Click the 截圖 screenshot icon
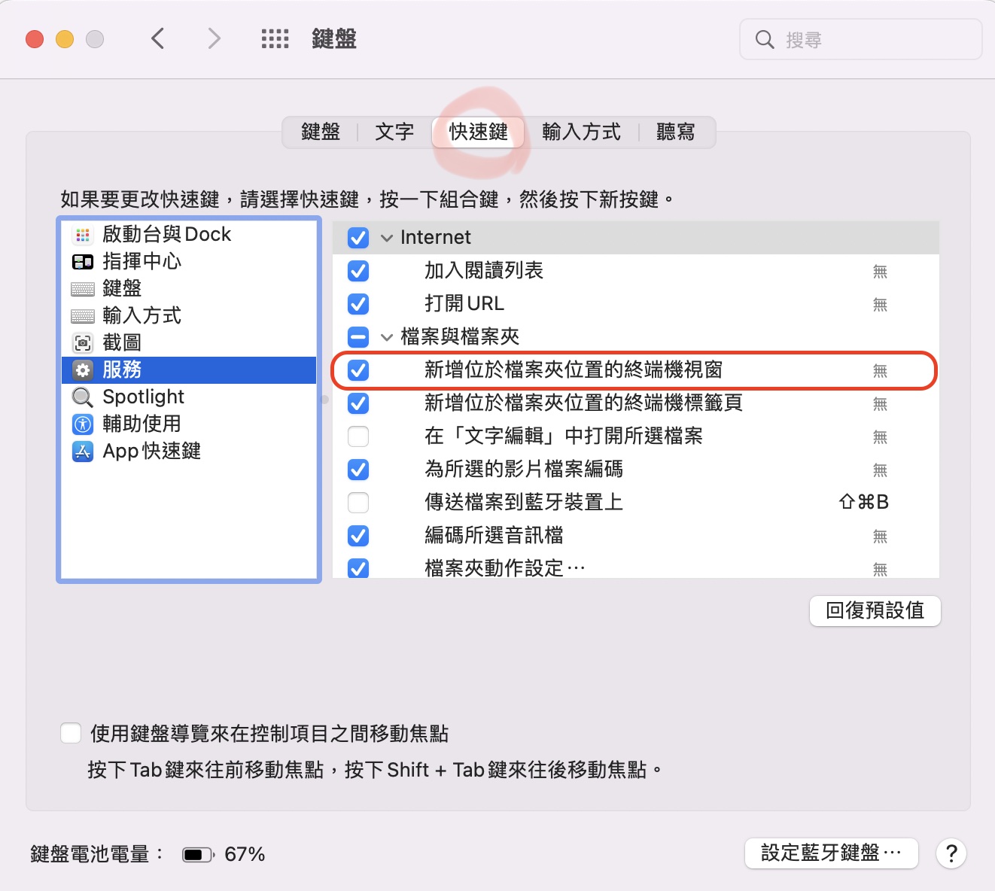Screen dimensions: 995x891 coord(83,343)
